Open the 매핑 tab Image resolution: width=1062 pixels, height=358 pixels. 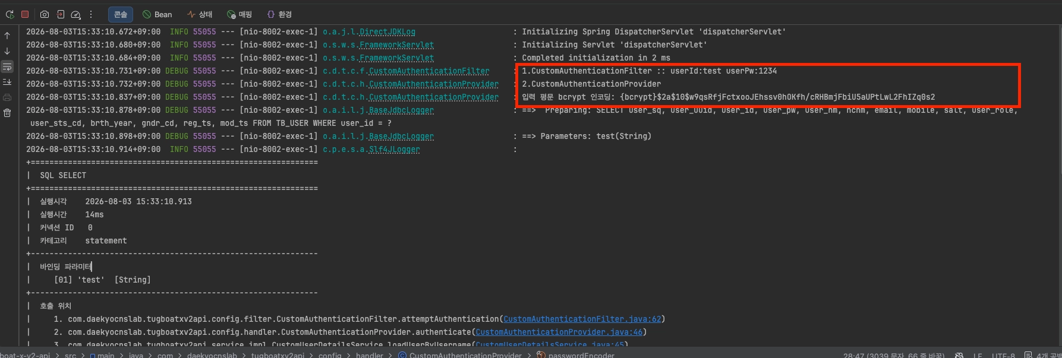[239, 14]
